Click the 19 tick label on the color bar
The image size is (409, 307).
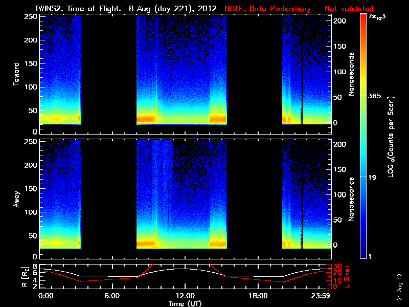(x=373, y=178)
